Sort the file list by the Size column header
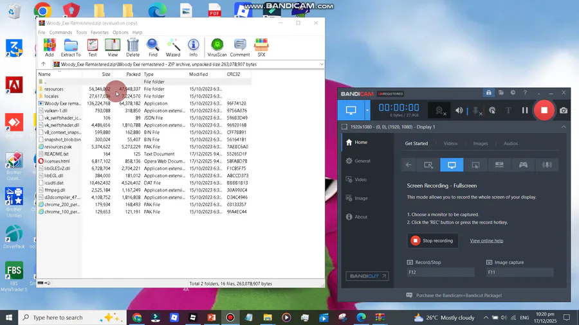The image size is (579, 325). tap(98, 74)
